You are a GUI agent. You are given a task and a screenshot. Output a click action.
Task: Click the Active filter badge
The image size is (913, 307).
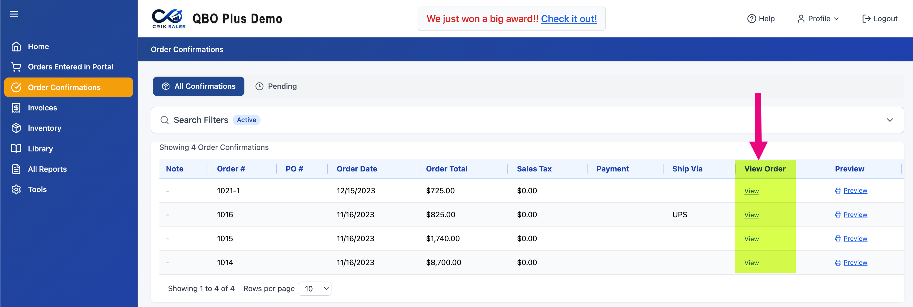point(246,120)
